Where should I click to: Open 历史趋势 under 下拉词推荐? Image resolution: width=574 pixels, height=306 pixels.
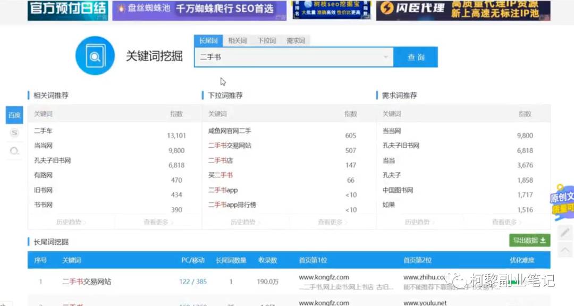tap(245, 222)
